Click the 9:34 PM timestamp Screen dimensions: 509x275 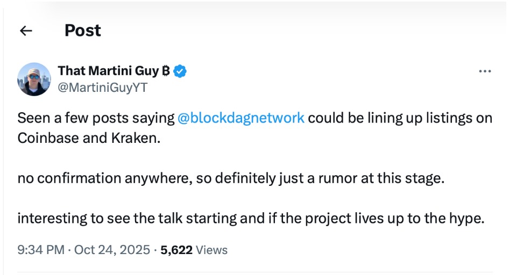click(40, 250)
